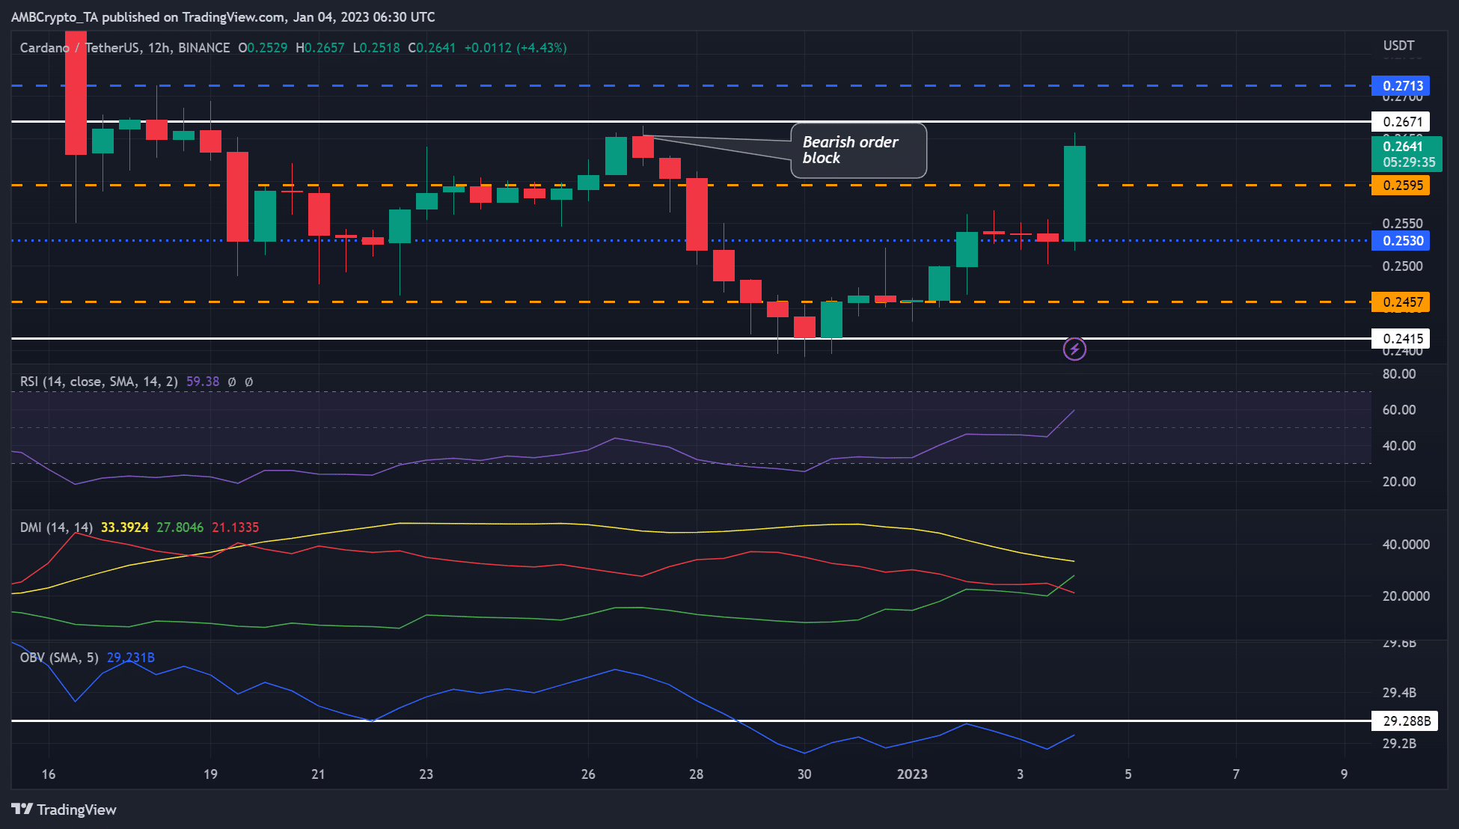This screenshot has height=829, width=1459.
Task: Open the RSI (14, close, SMA, 14, 2) legend
Action: [99, 382]
